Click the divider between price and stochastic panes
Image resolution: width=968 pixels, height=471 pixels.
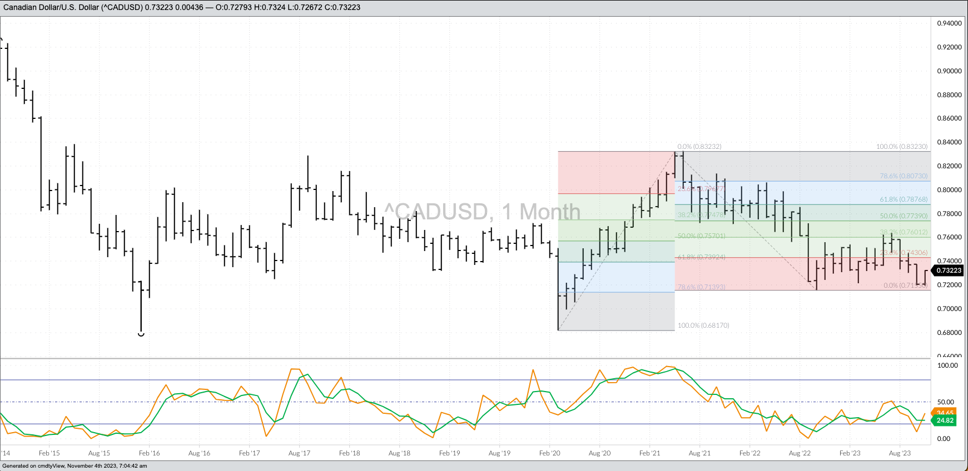(x=465, y=359)
